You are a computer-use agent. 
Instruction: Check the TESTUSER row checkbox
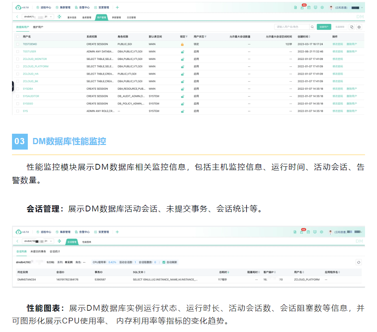point(17,52)
